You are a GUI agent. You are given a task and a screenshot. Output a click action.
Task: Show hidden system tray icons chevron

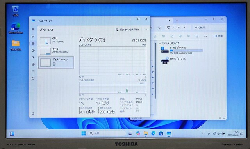[x=204, y=133]
